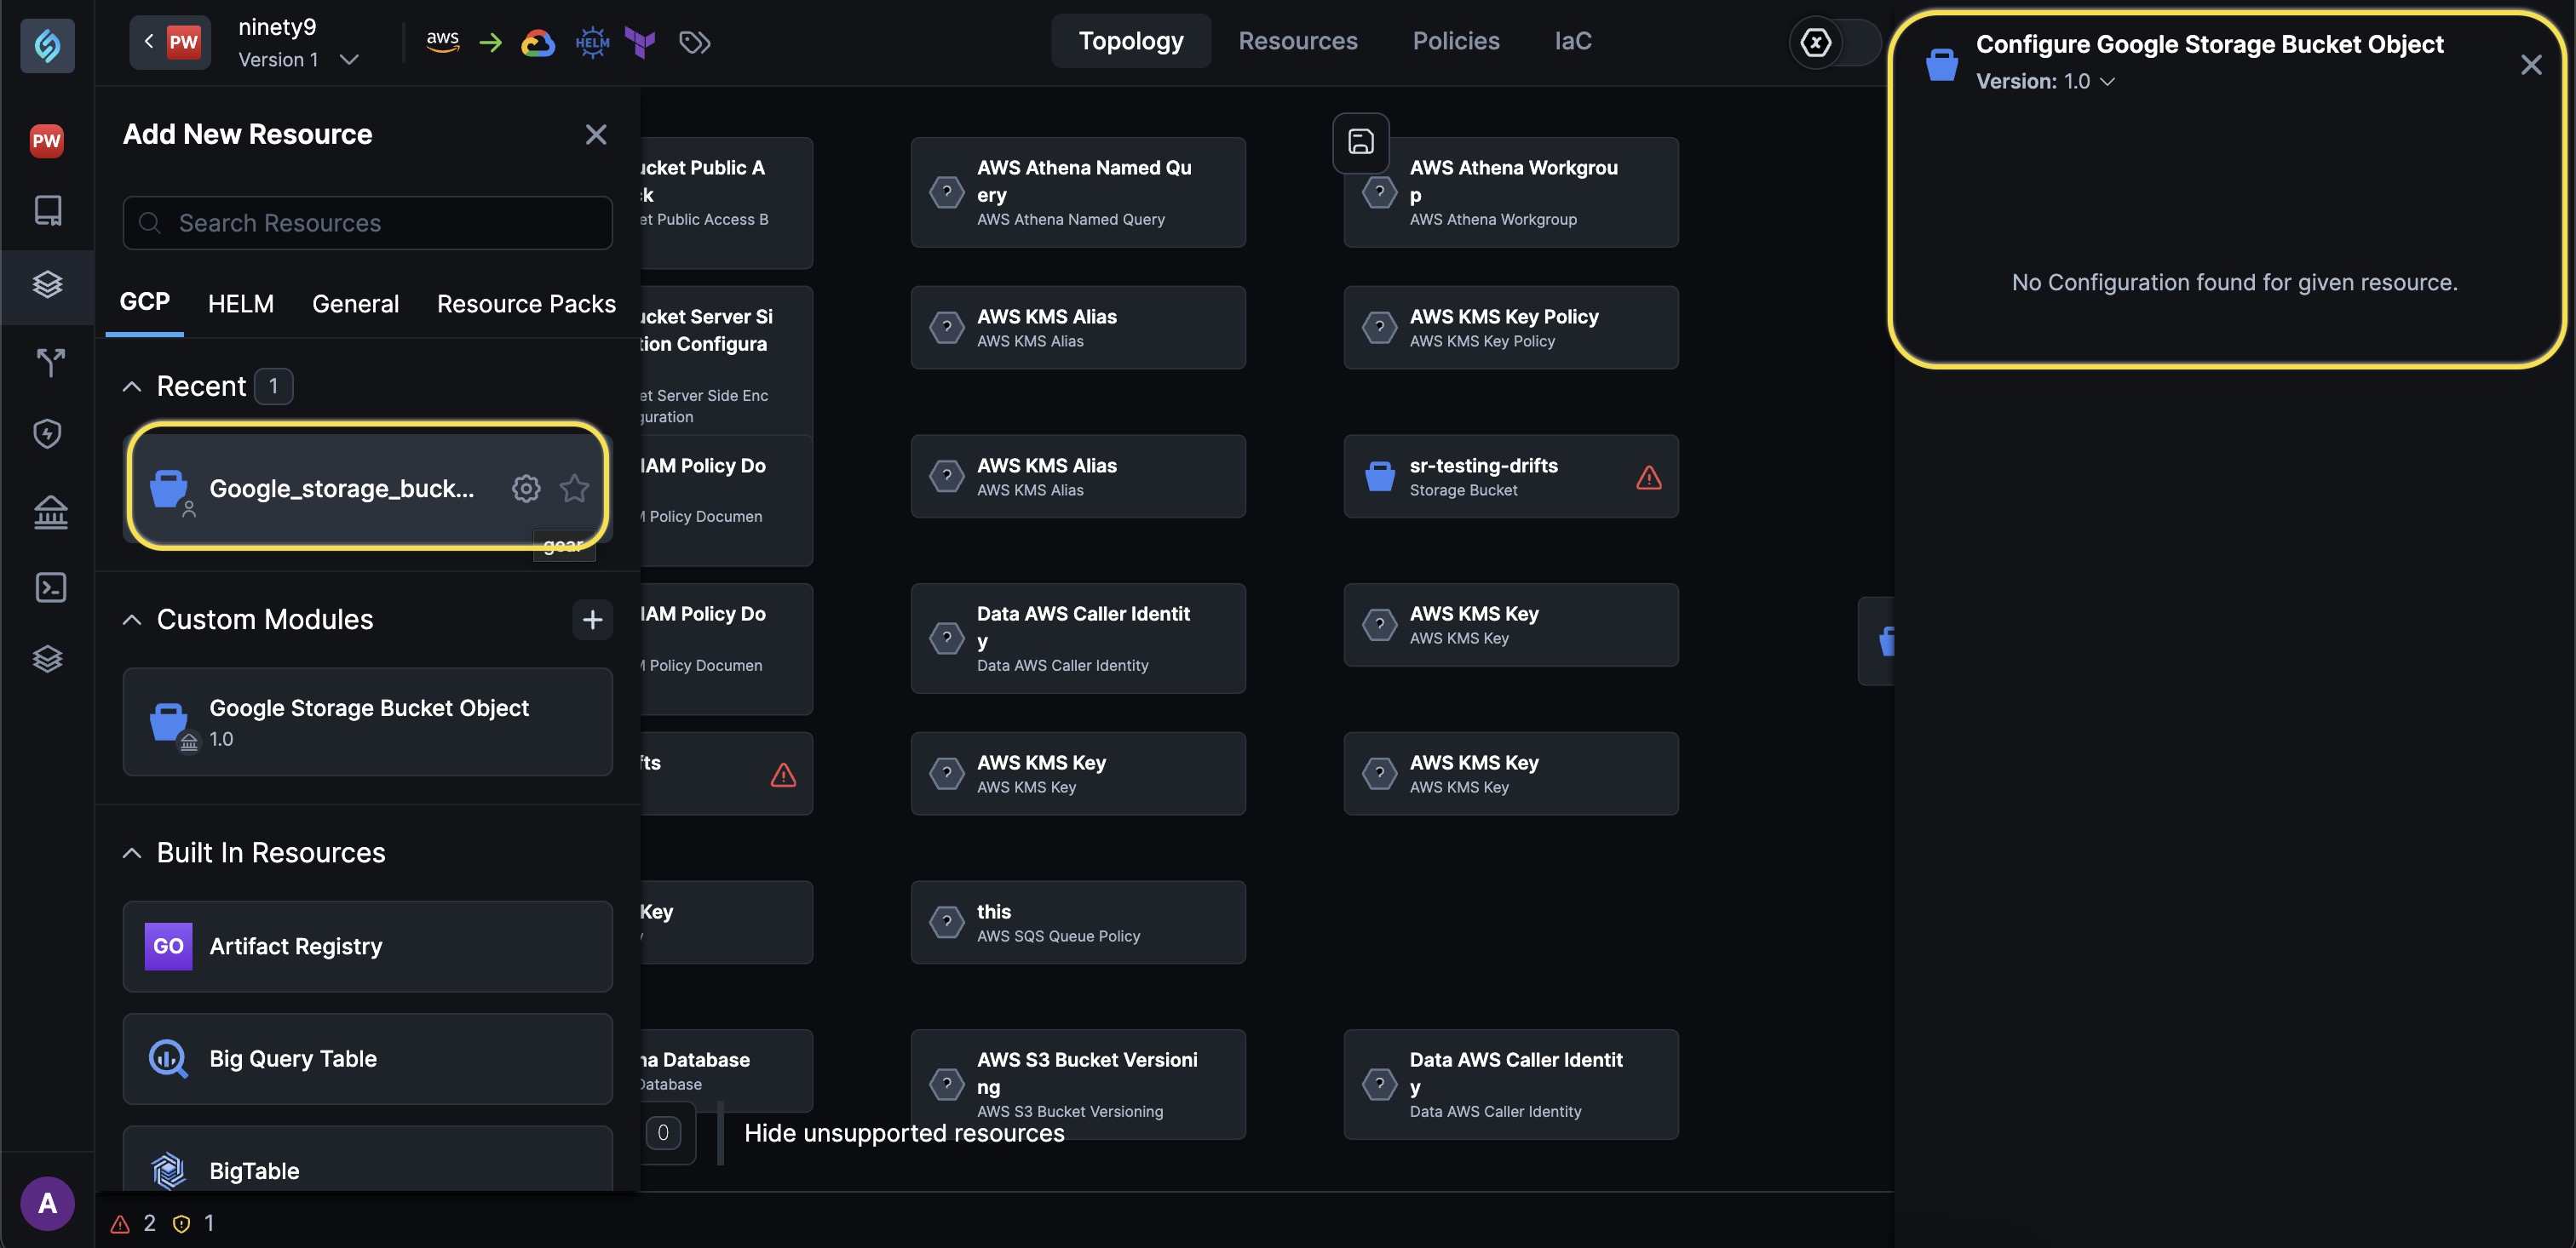Click the Terraform icon in header
The image size is (2576, 1248).
coord(640,42)
